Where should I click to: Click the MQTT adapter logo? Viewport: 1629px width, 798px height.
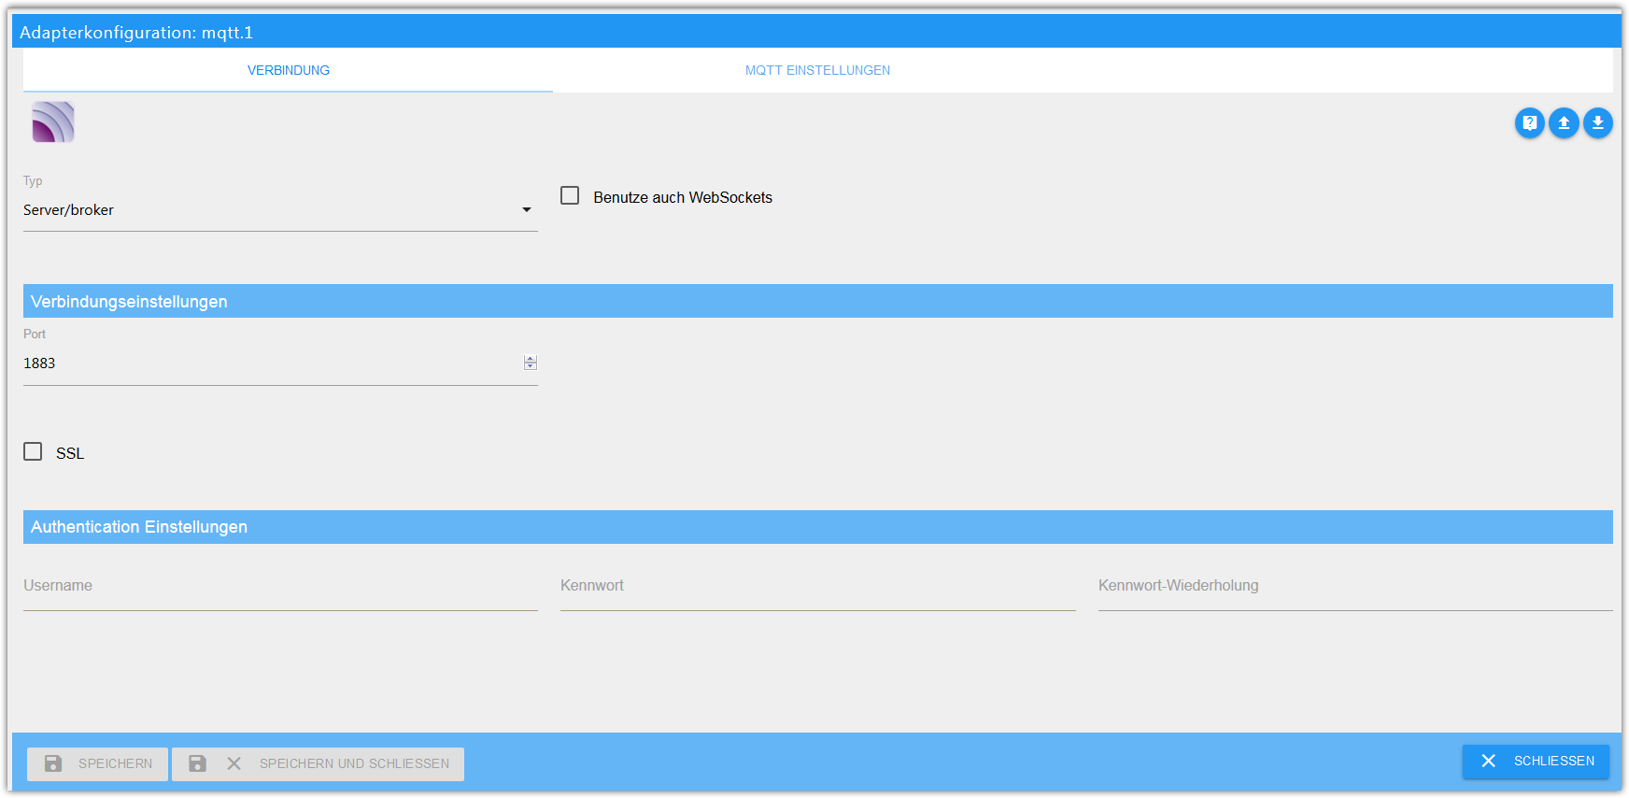click(x=53, y=121)
